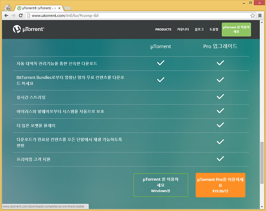Click µTorrent checkmark in BitTorrent Bundles row
Viewport: 266px width, 211px height.
click(161, 80)
